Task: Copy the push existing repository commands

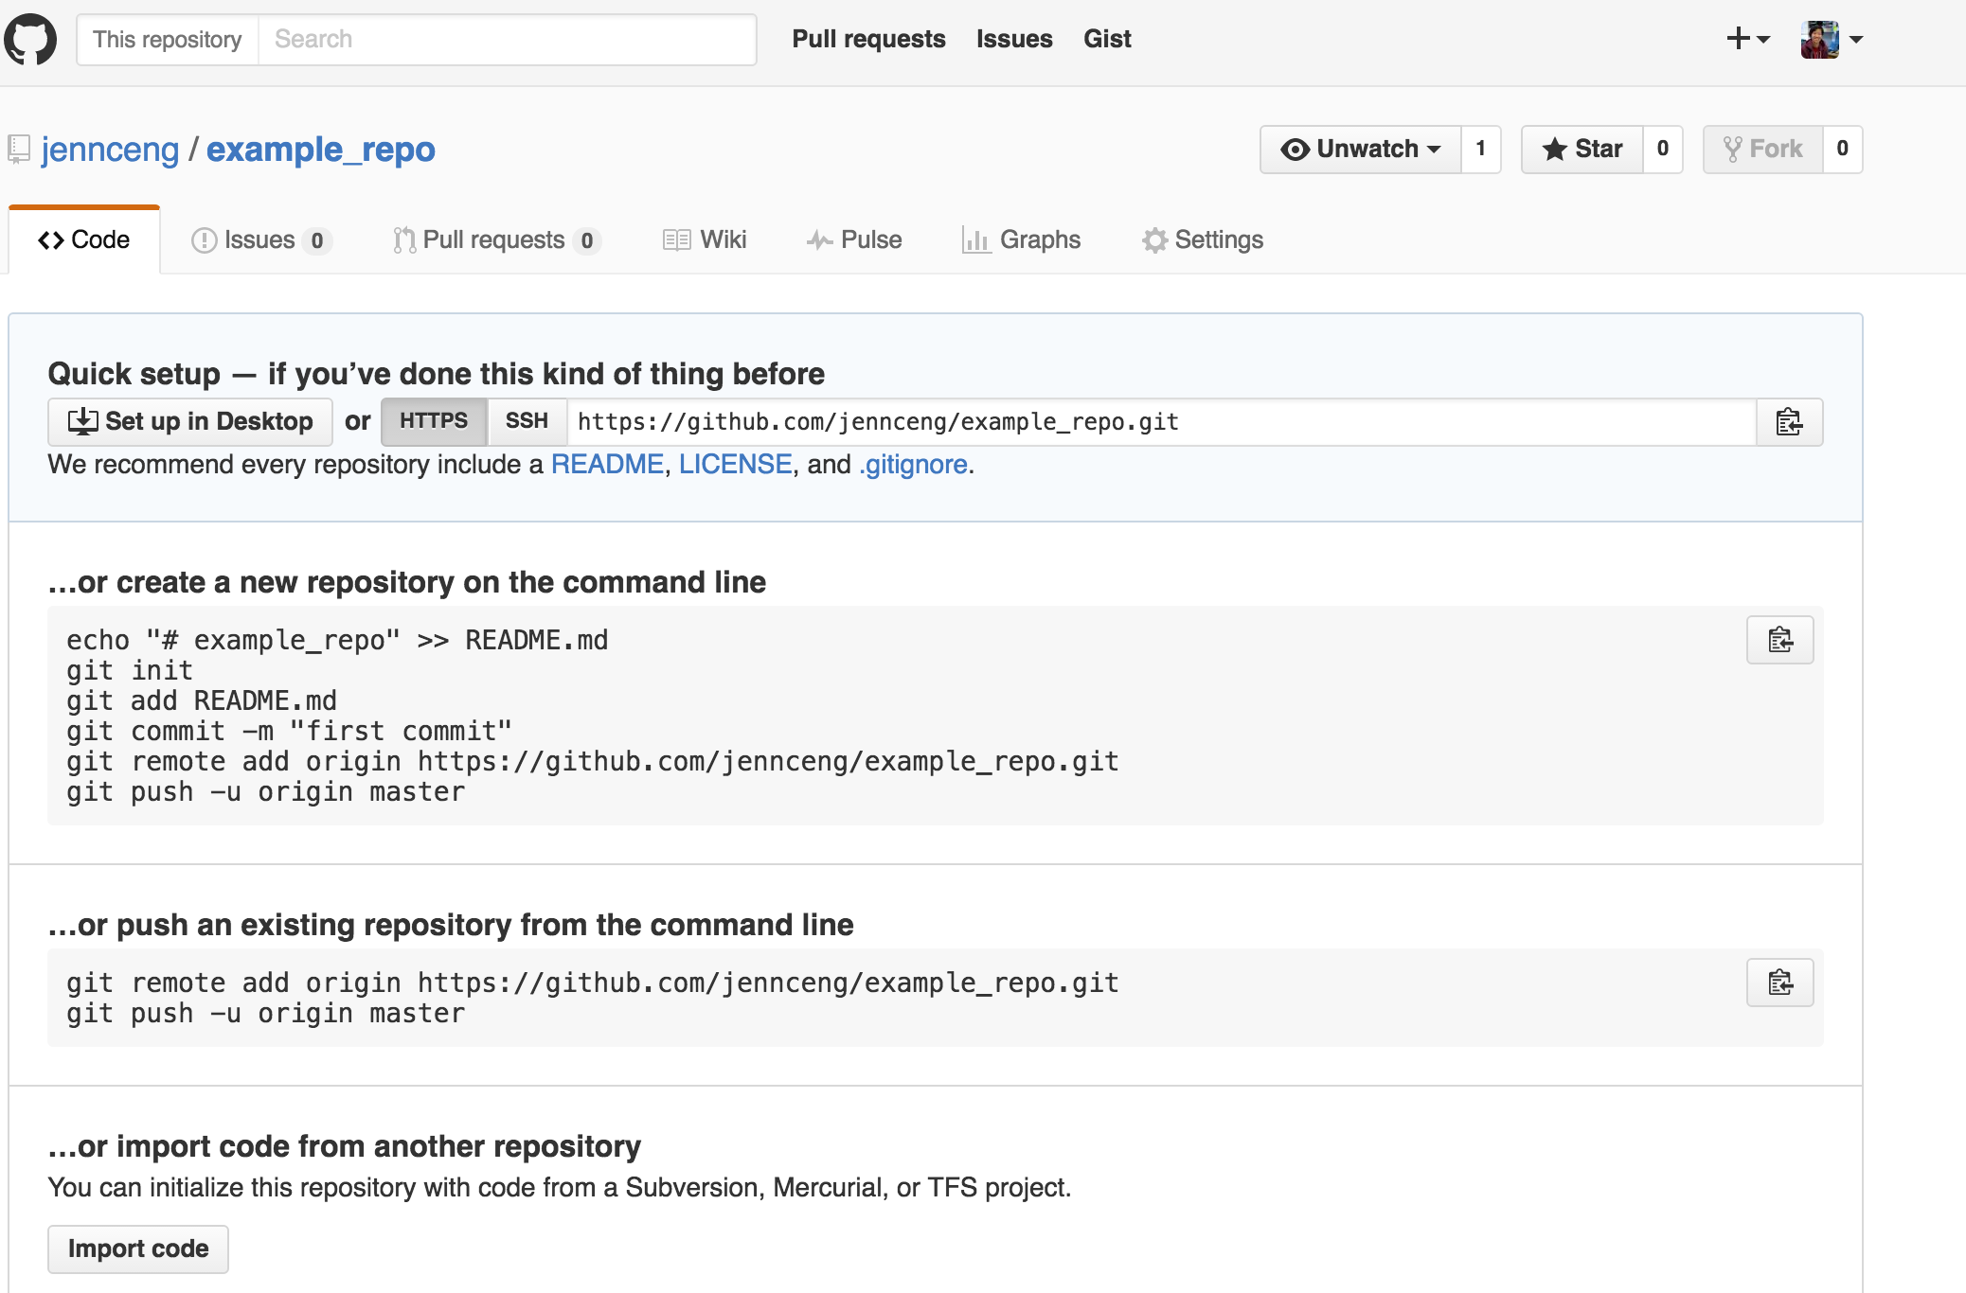Action: click(x=1779, y=983)
